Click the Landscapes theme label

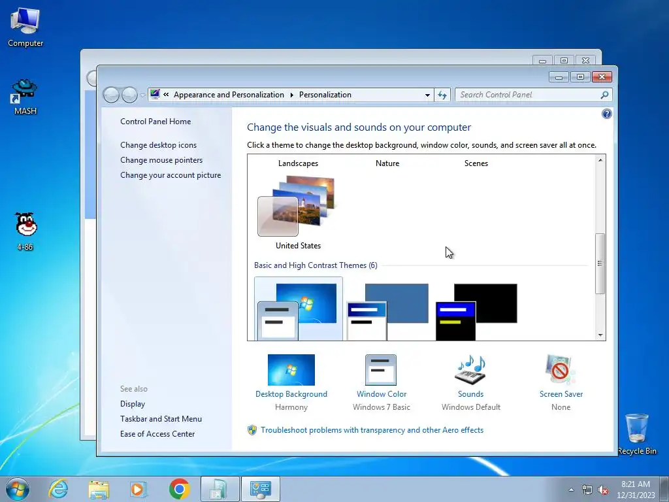298,163
